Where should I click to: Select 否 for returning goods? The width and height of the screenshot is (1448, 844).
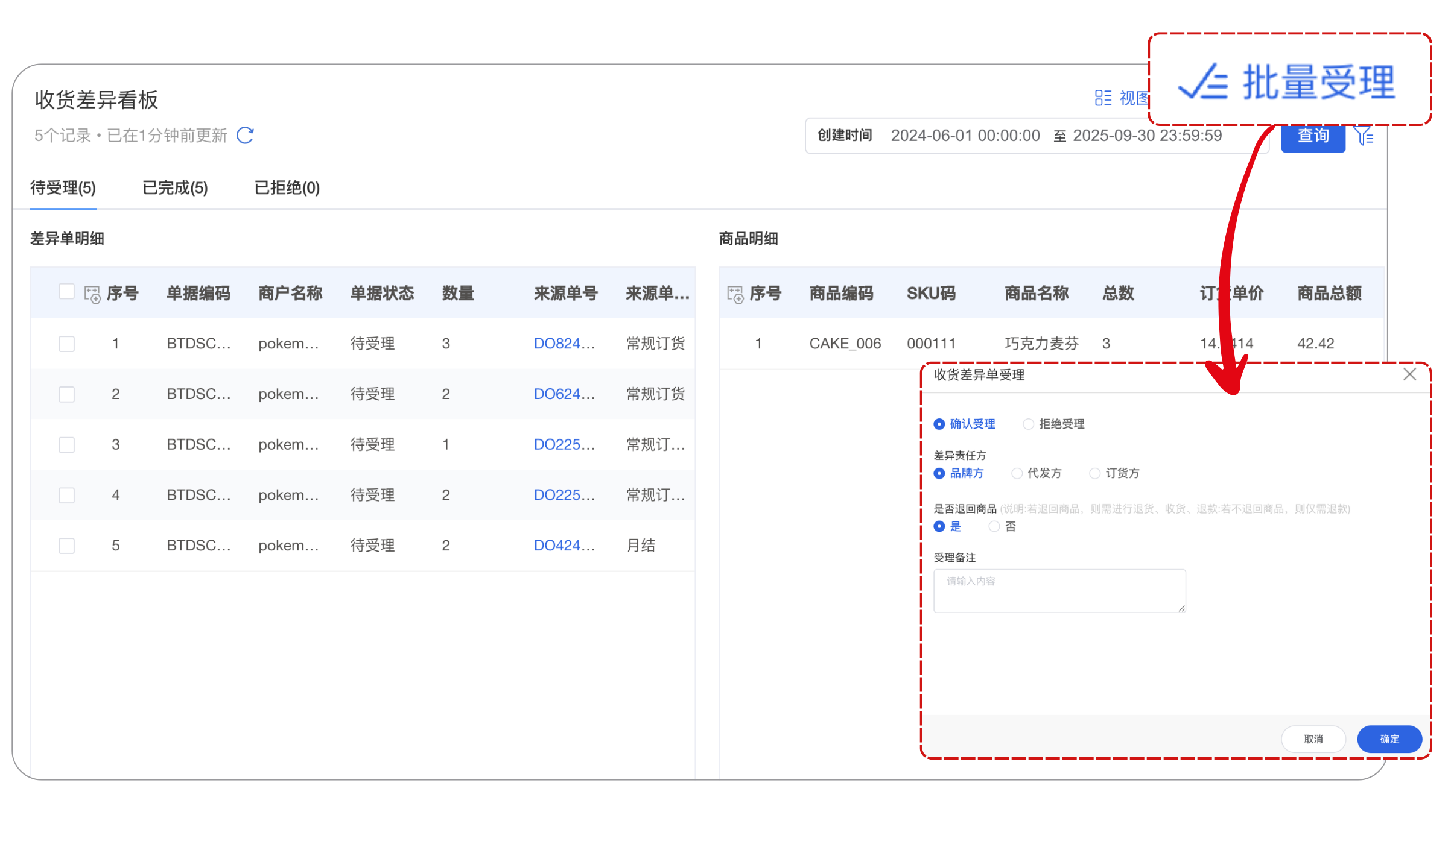[994, 527]
